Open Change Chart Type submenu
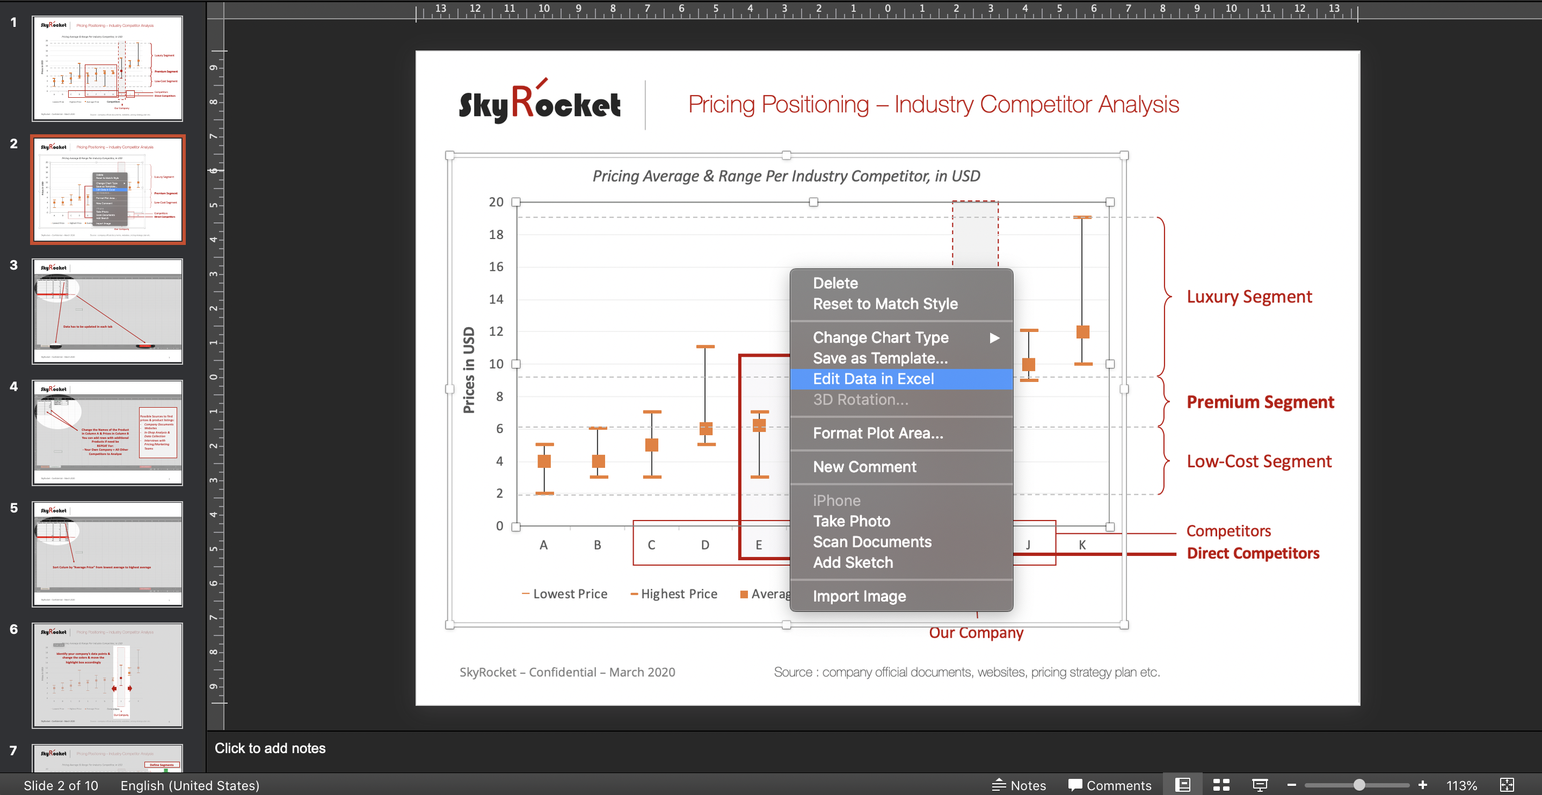 pos(901,337)
